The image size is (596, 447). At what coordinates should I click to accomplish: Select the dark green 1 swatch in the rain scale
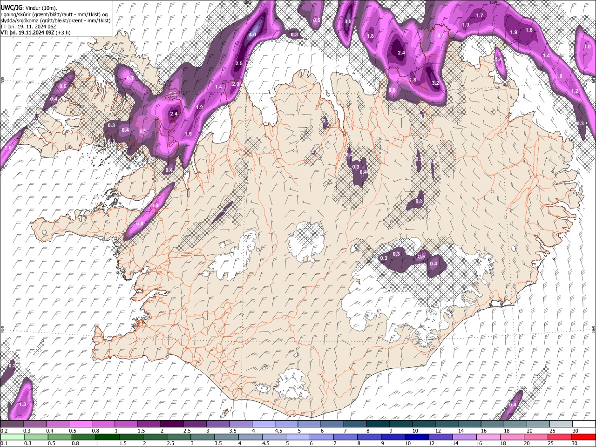coord(107,437)
